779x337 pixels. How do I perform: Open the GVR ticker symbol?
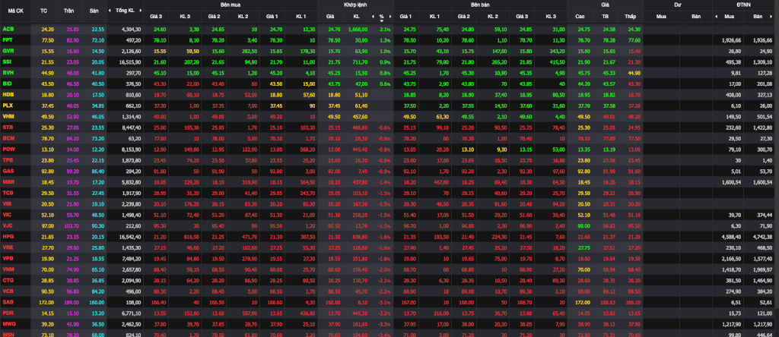(x=8, y=51)
